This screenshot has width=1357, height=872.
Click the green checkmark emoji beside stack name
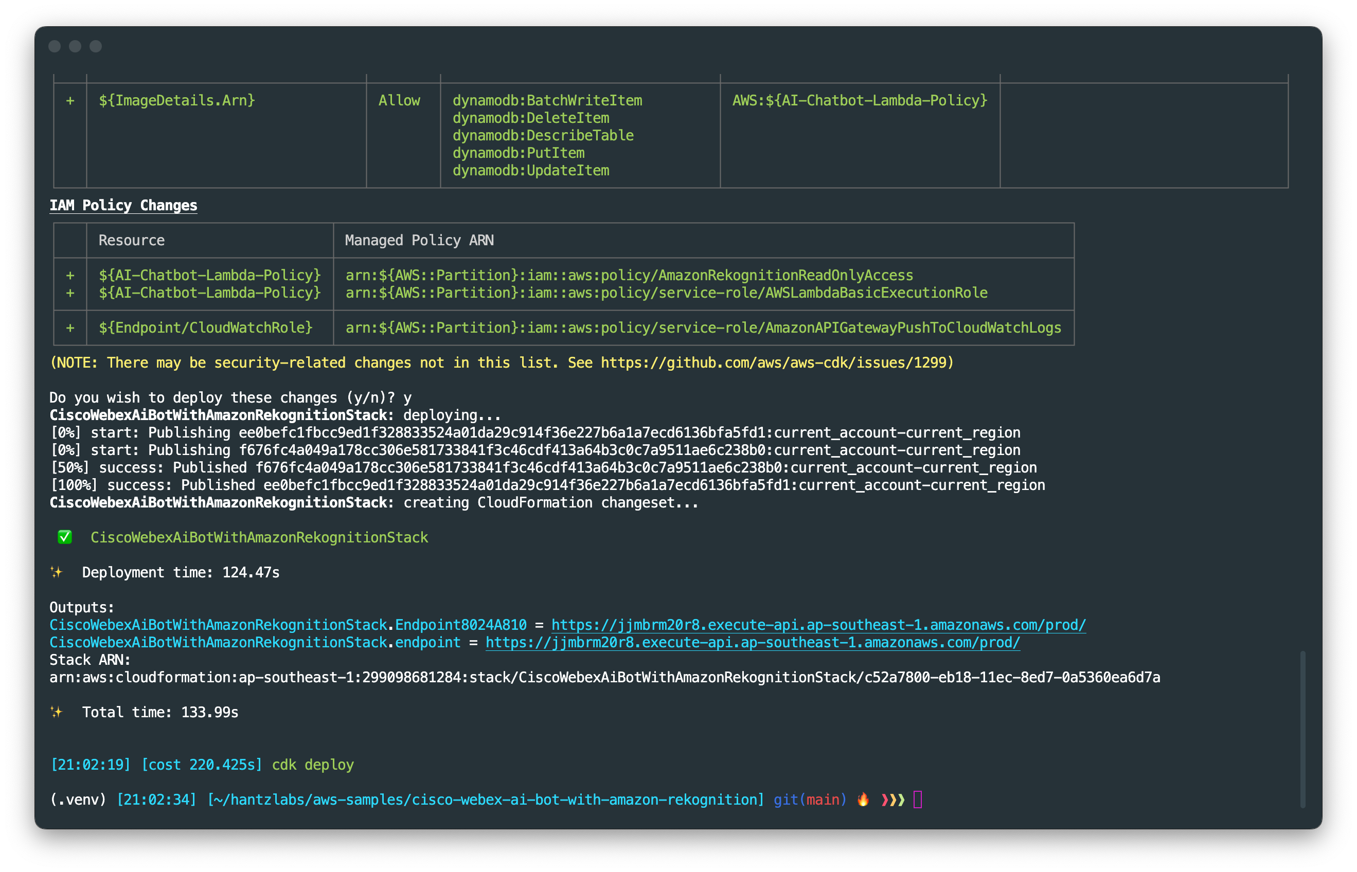click(x=65, y=537)
